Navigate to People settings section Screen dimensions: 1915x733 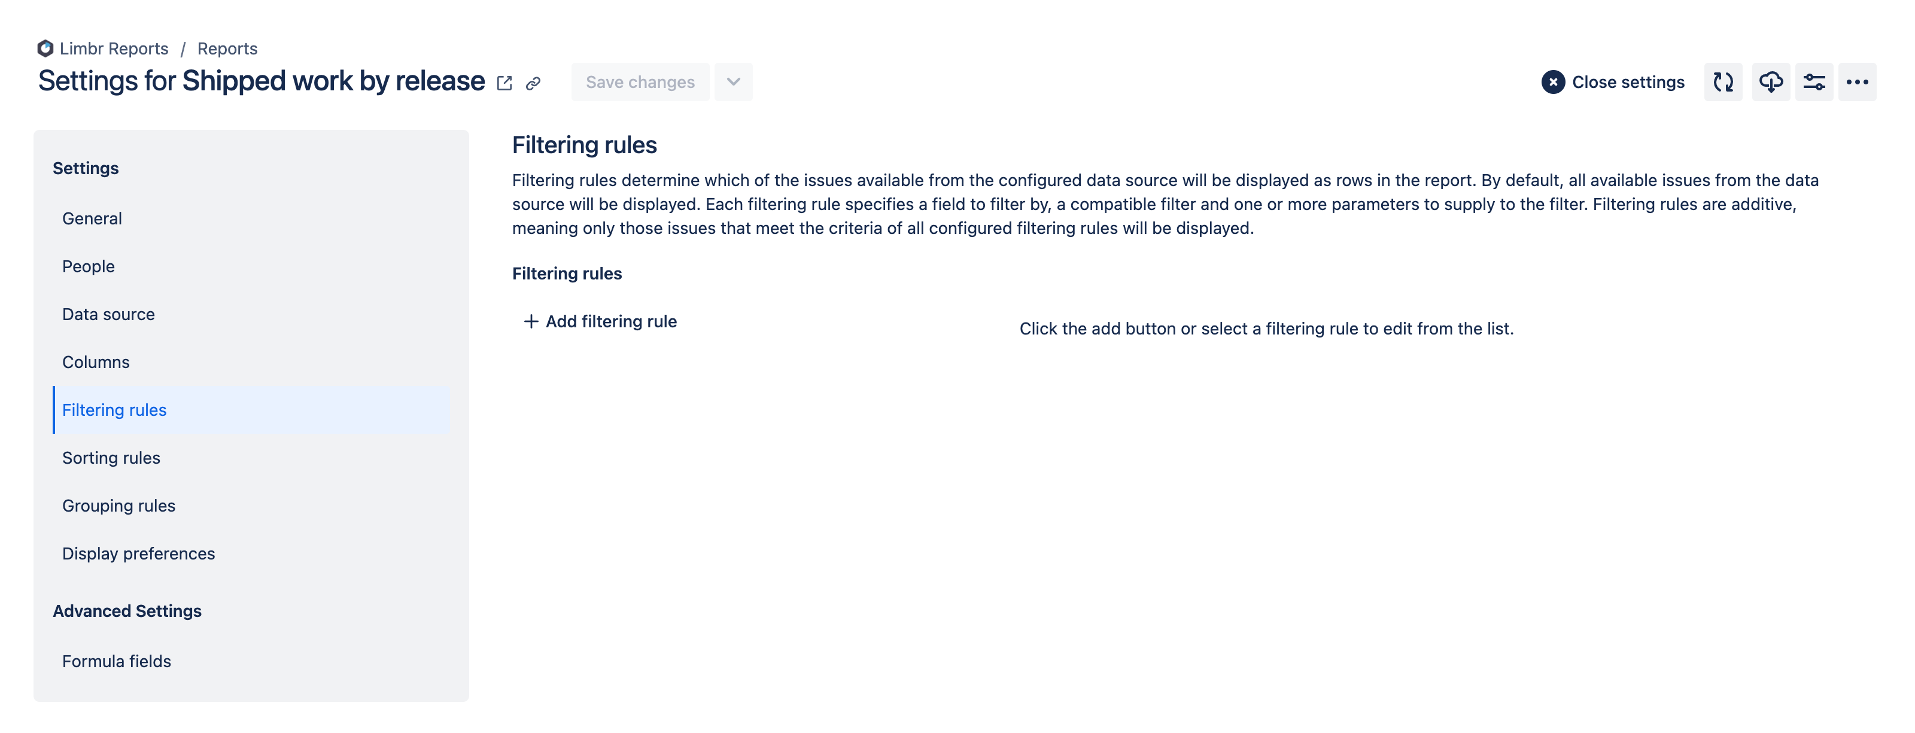tap(88, 265)
